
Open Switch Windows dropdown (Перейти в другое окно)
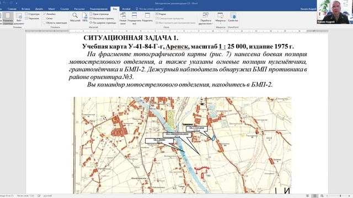tap(206, 18)
